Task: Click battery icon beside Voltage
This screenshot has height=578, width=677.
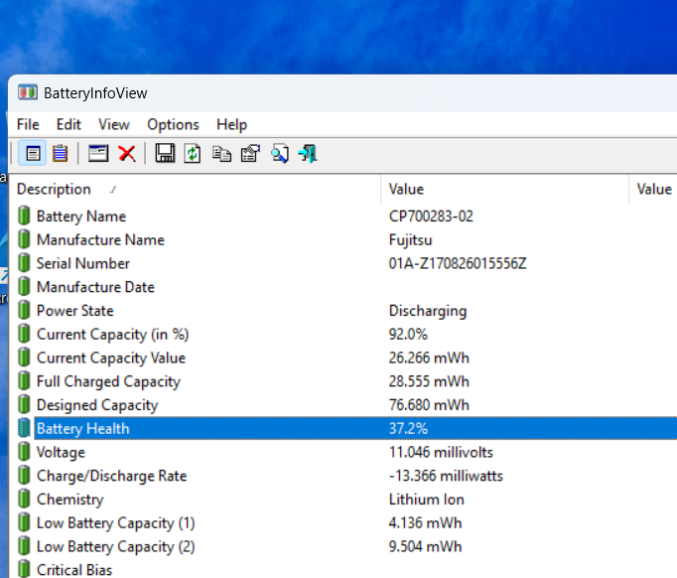Action: [x=24, y=452]
